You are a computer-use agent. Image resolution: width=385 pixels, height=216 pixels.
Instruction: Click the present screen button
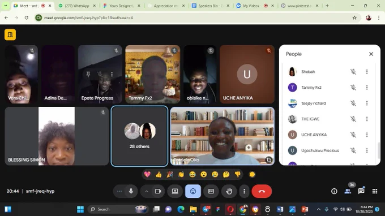pyautogui.click(x=175, y=191)
